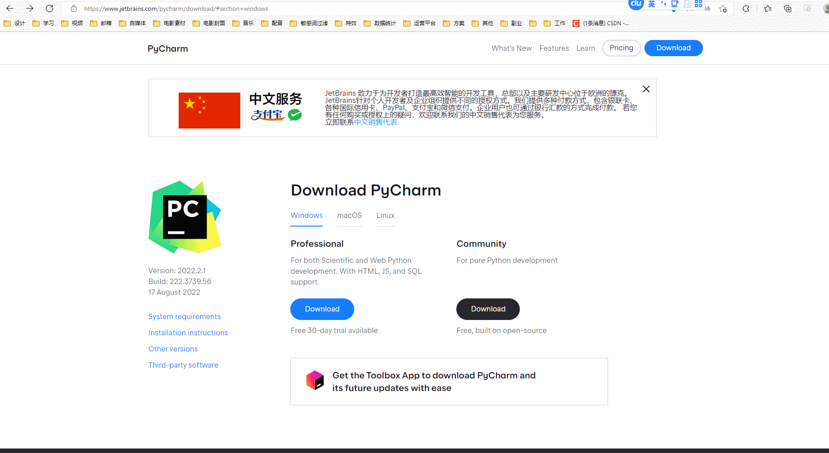Open the Internet Explorer mode icon
The image size is (829, 453).
click(x=807, y=9)
